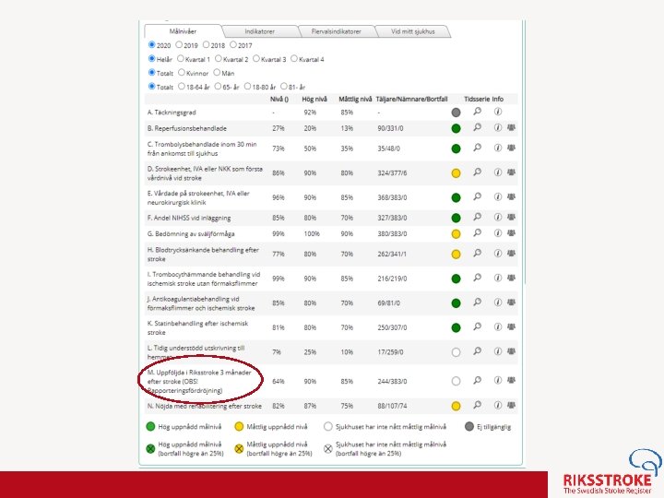Select age group 18-80 år
Screen dimensions: 664x498
[x=248, y=87]
